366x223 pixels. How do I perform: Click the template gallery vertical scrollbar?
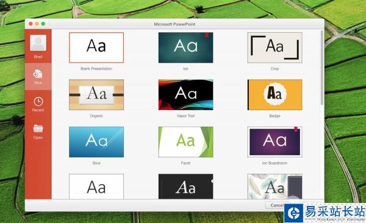point(322,67)
